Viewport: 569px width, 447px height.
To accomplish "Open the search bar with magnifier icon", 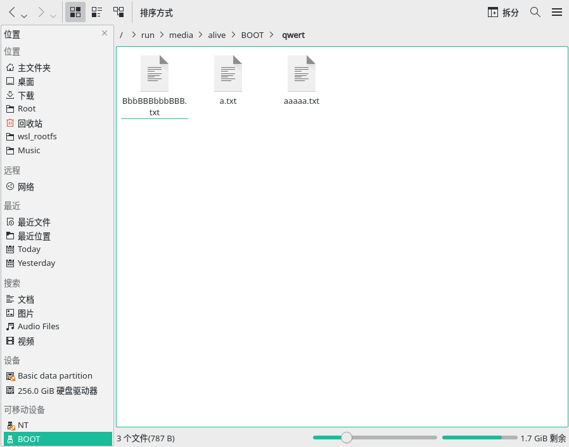I will [x=535, y=11].
